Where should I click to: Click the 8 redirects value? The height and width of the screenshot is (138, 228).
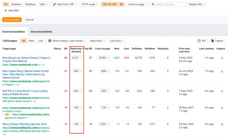[x=168, y=58]
